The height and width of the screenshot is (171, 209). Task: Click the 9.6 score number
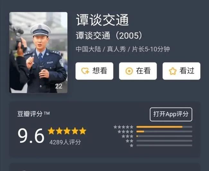coord(31,136)
